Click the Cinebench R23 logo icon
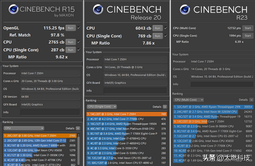This screenshot has height=166, width=255. click(185, 10)
